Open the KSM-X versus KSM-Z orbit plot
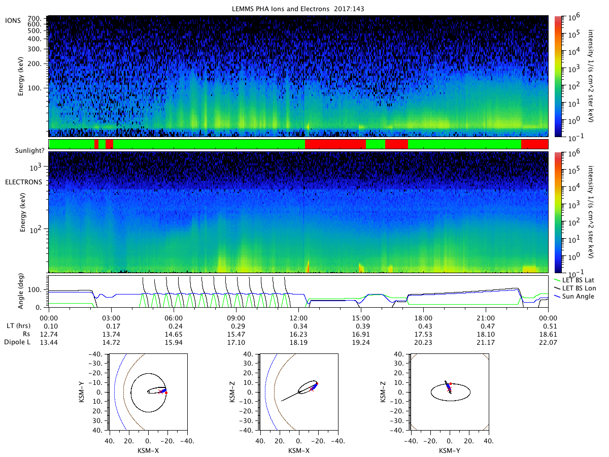 pyautogui.click(x=298, y=392)
